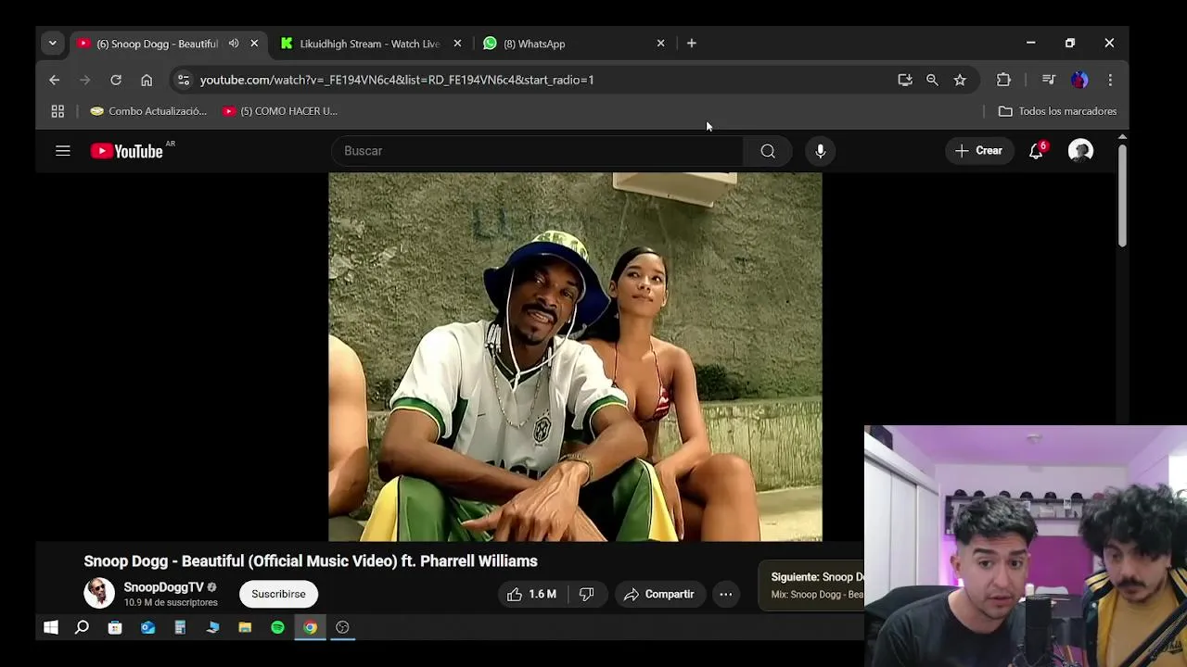Screen dimensions: 1187x667
Task: Open Chrome three-dot menu
Action: [1110, 80]
